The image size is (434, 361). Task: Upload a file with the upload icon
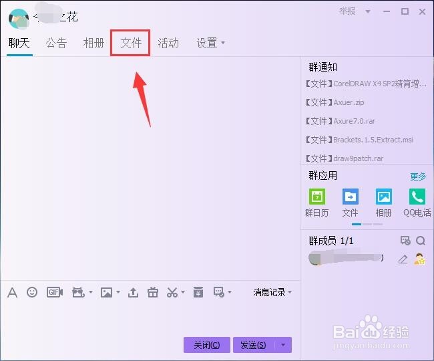pos(133,292)
